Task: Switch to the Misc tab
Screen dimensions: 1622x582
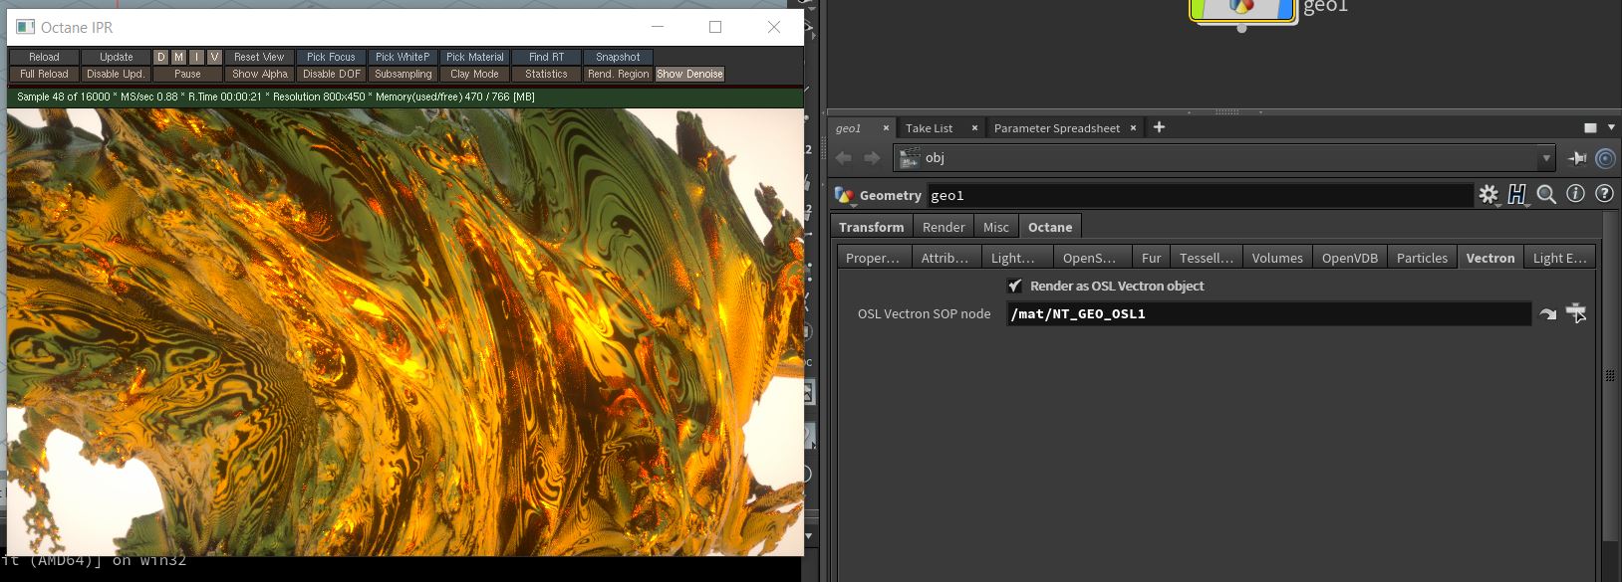Action: pos(996,227)
